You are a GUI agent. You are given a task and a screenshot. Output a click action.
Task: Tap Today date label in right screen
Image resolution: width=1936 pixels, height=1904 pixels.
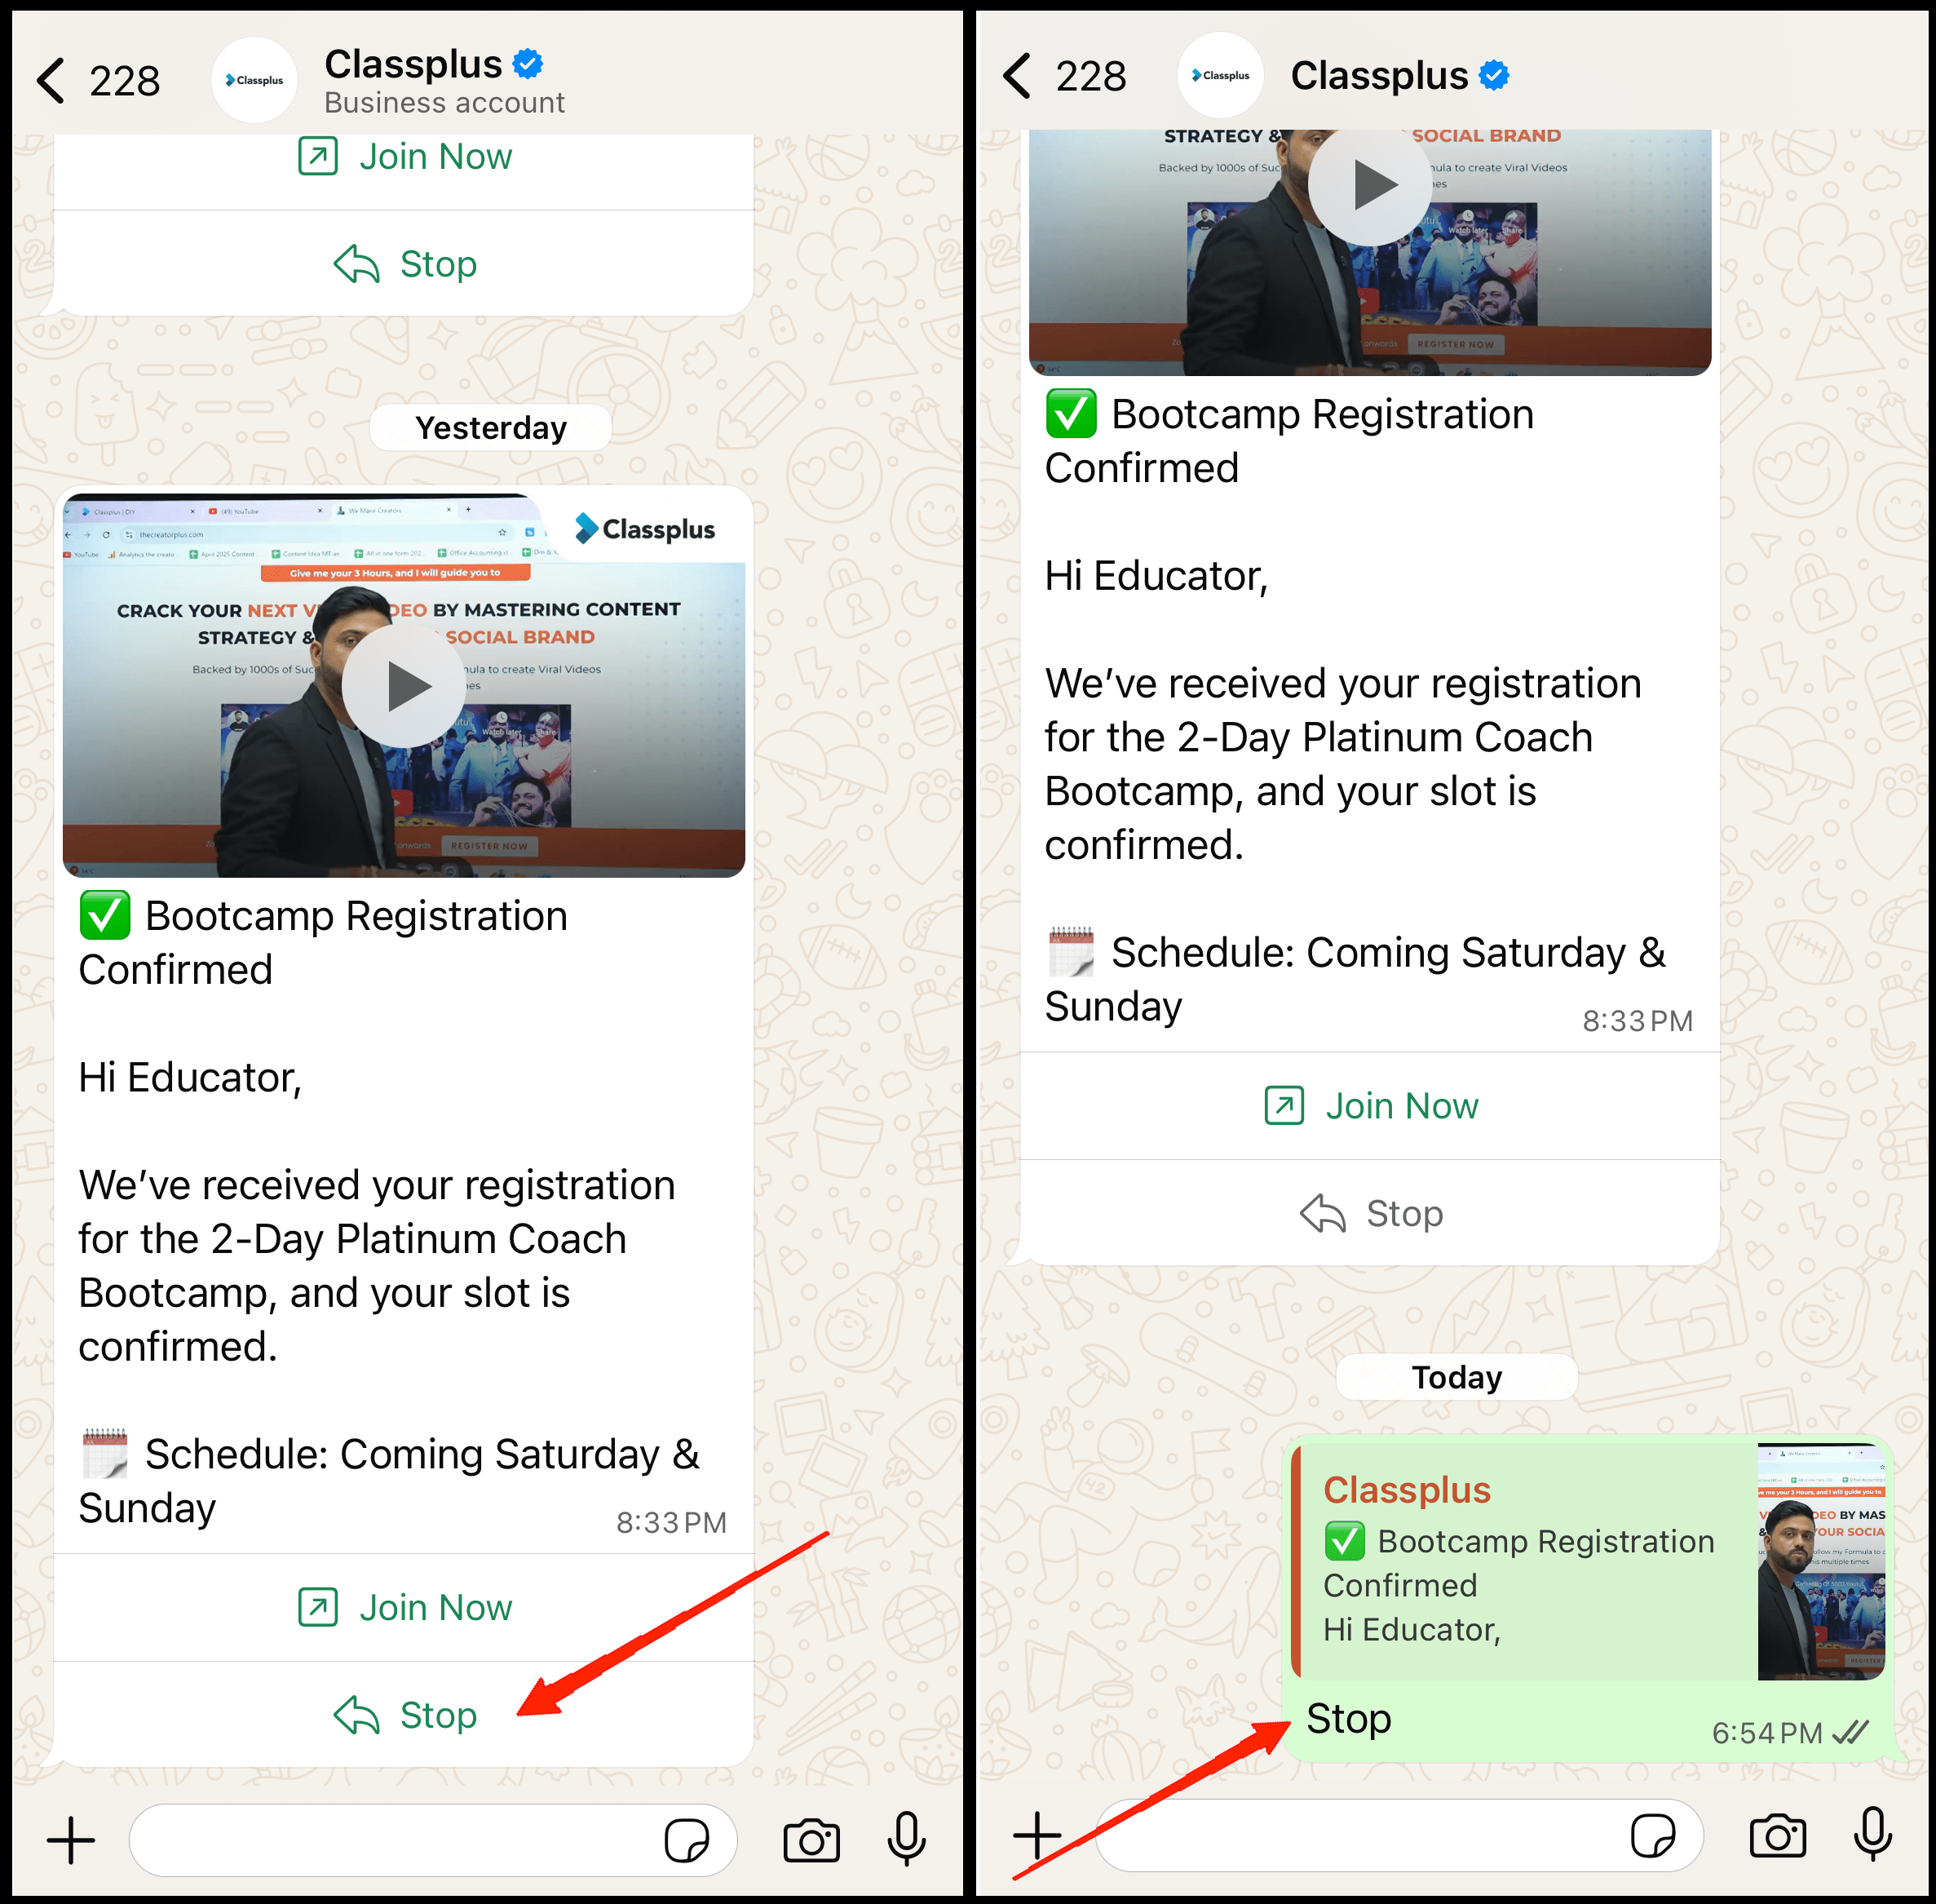[x=1457, y=1377]
